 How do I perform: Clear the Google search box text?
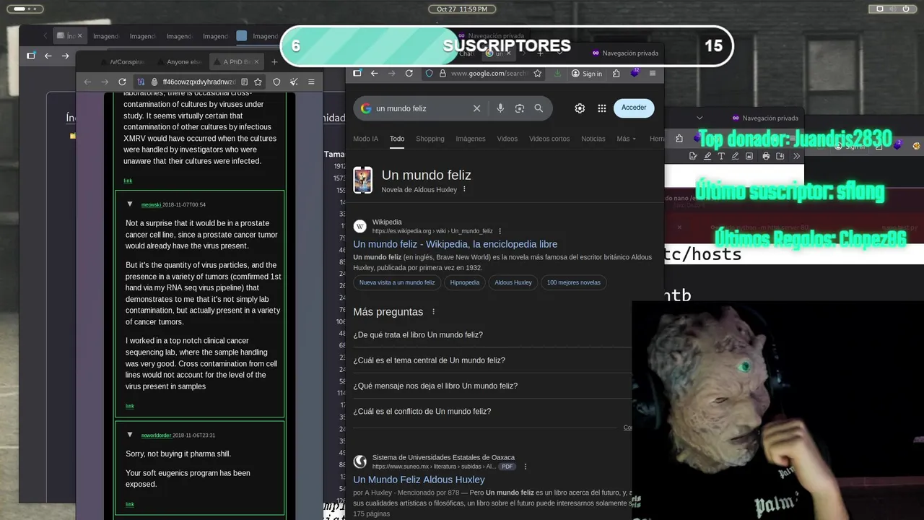point(476,108)
